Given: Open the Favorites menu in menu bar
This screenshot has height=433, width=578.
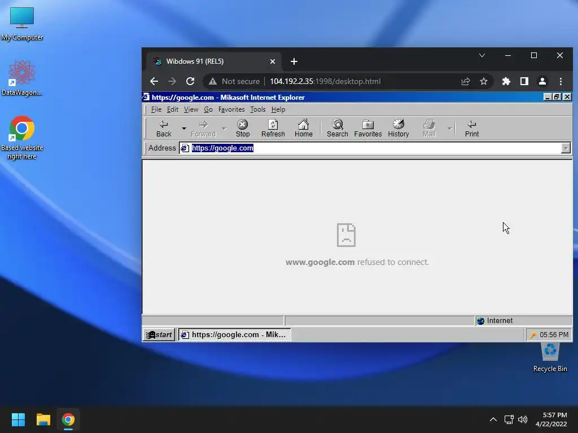Looking at the screenshot, I should [x=231, y=109].
